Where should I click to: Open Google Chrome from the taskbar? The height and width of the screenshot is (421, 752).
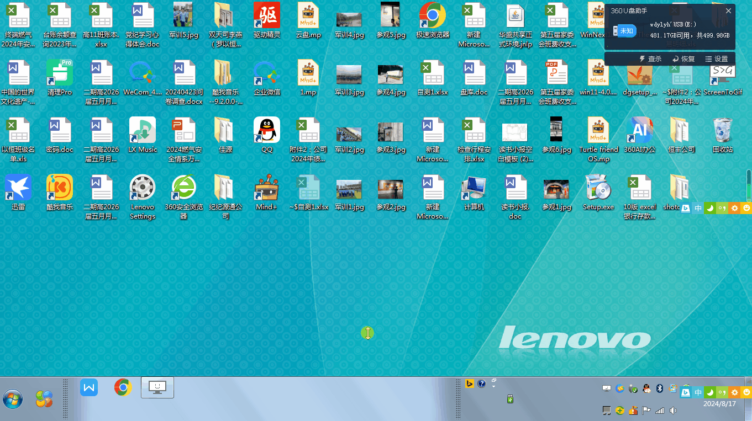coord(123,387)
